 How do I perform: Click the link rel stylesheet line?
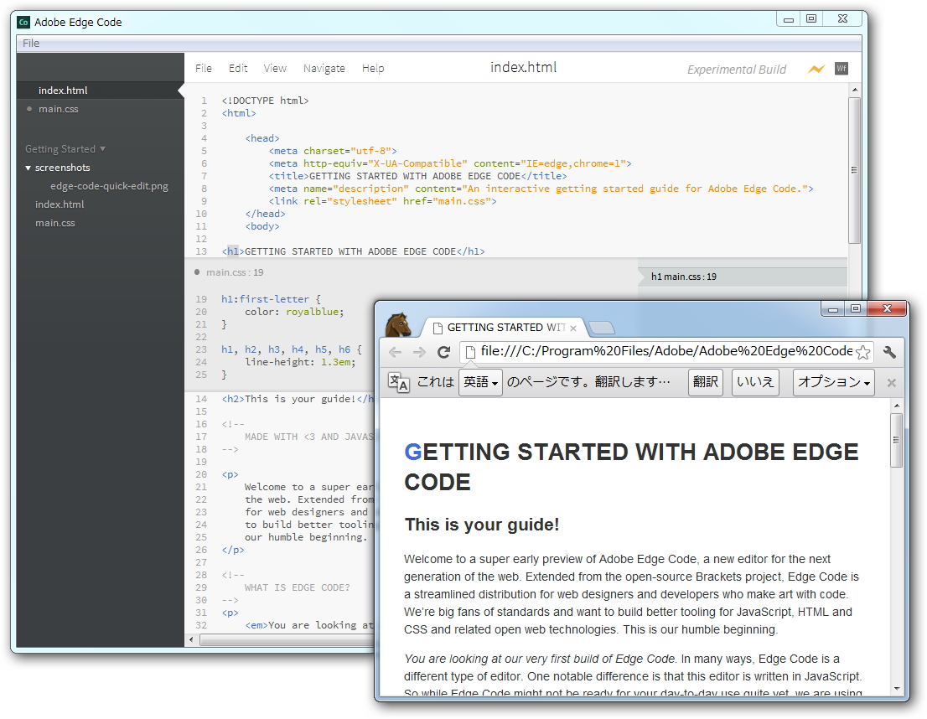382,202
